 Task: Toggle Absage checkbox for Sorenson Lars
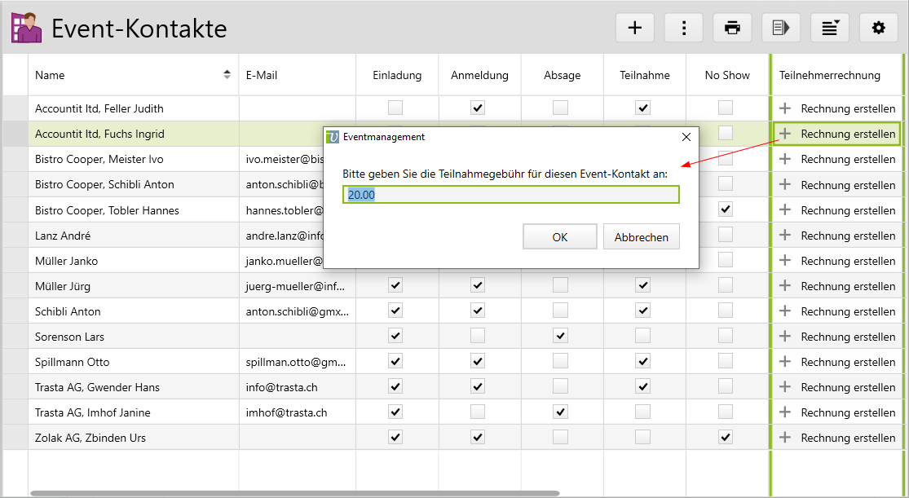[x=560, y=336]
